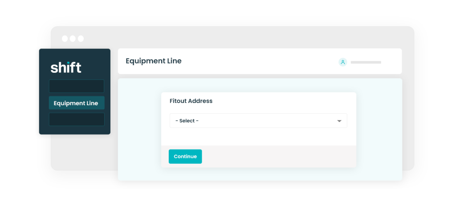Image resolution: width=456 pixels, height=214 pixels.
Task: Click the Equipment Line page heading
Action: tap(154, 61)
